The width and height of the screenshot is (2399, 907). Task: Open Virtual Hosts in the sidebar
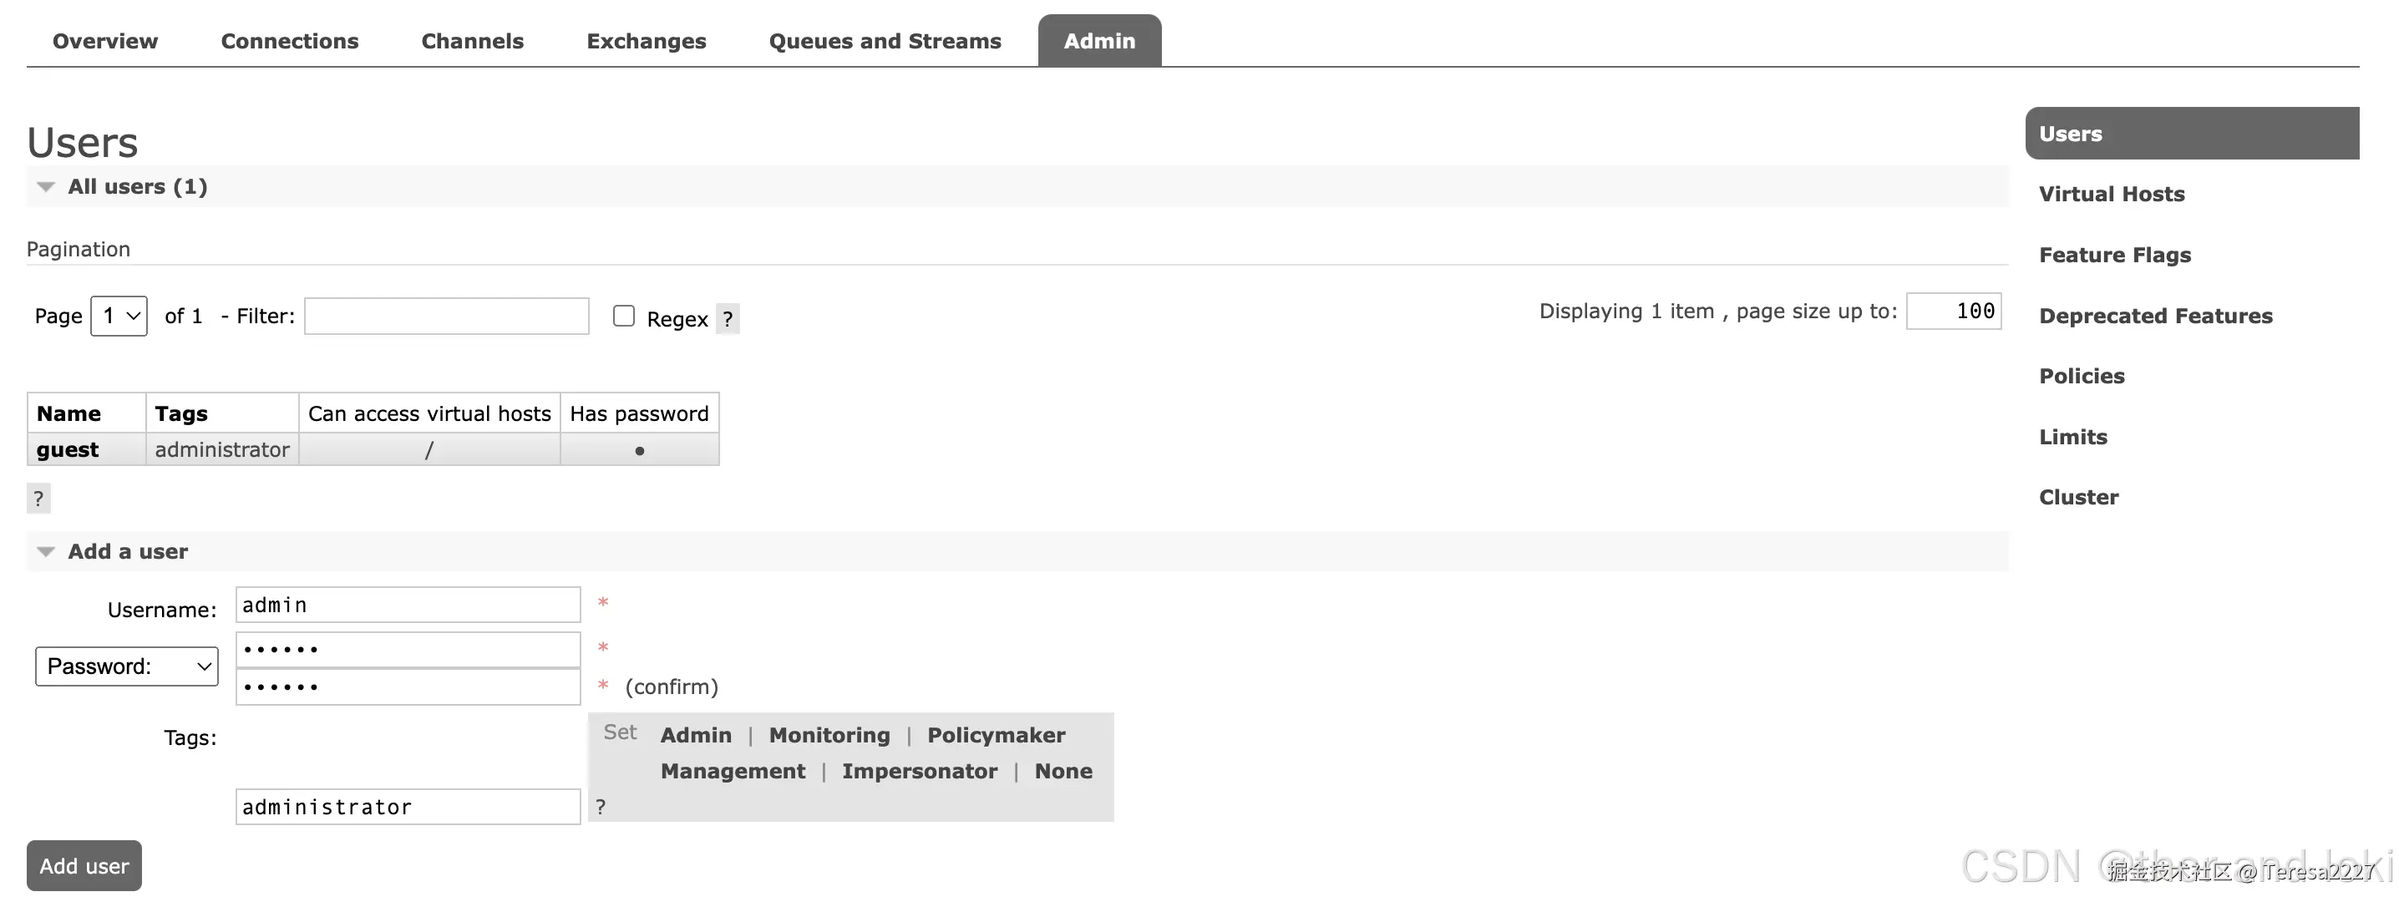[2111, 194]
